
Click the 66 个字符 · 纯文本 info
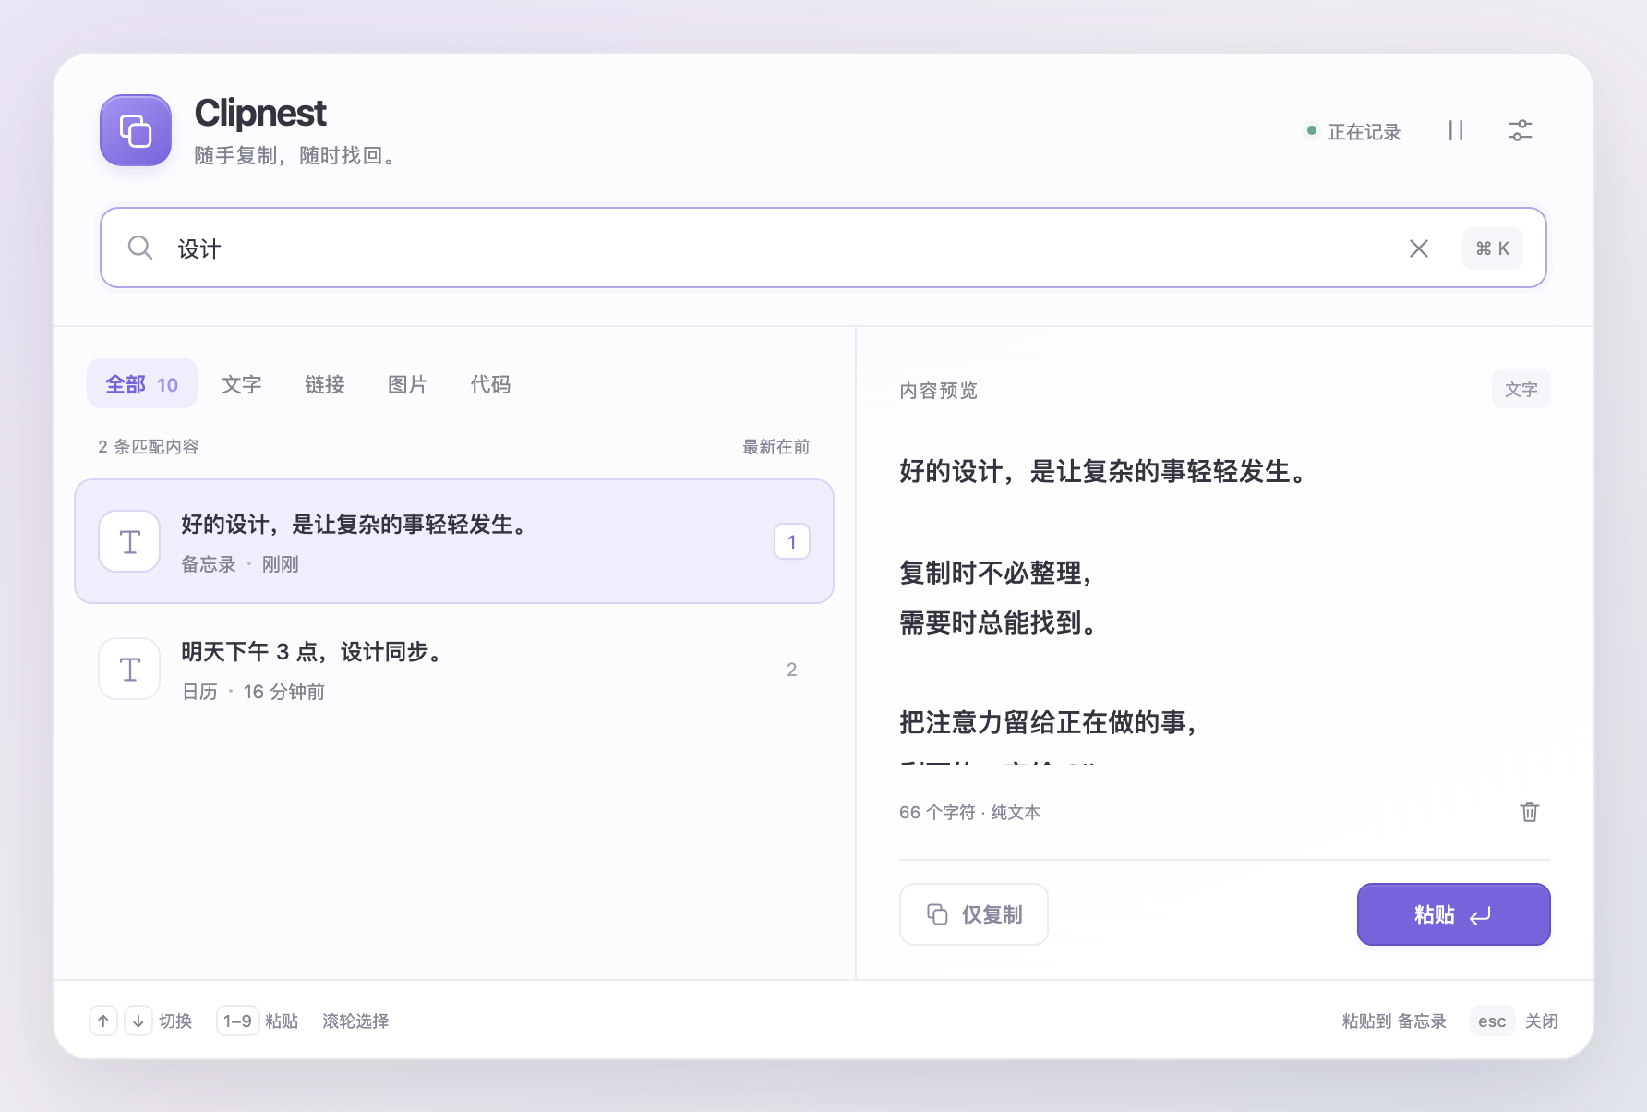pos(969,812)
